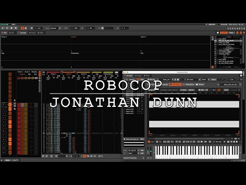Screen dimensions: 246x185
Task: Open the Effects view in the sampler
Action: [x=200, y=84]
